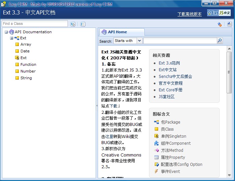Click the Ext singleton icon in tree
Screen dimensions: 235x181
click(x=17, y=58)
